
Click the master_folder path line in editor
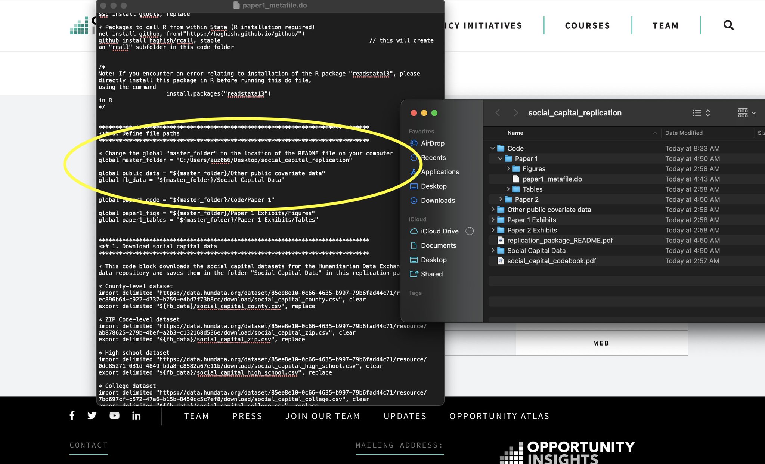coord(225,160)
